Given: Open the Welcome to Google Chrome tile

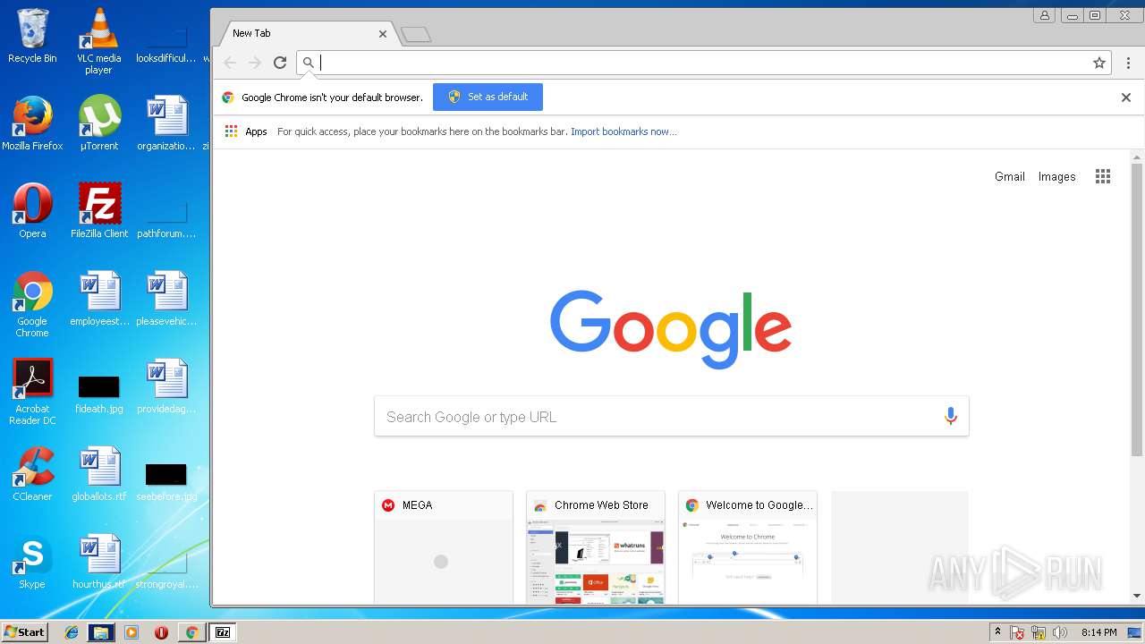Looking at the screenshot, I should pos(748,547).
